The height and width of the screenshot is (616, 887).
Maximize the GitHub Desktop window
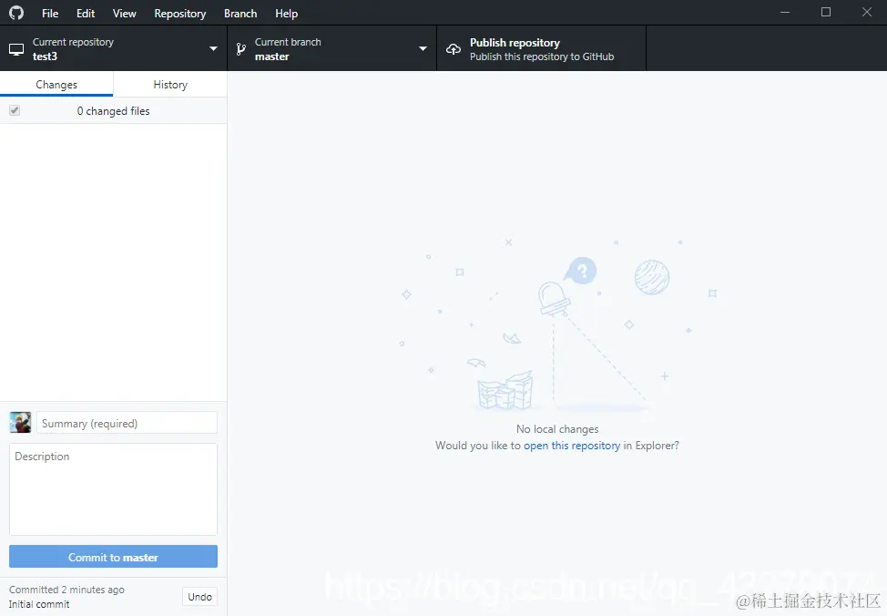tap(826, 12)
